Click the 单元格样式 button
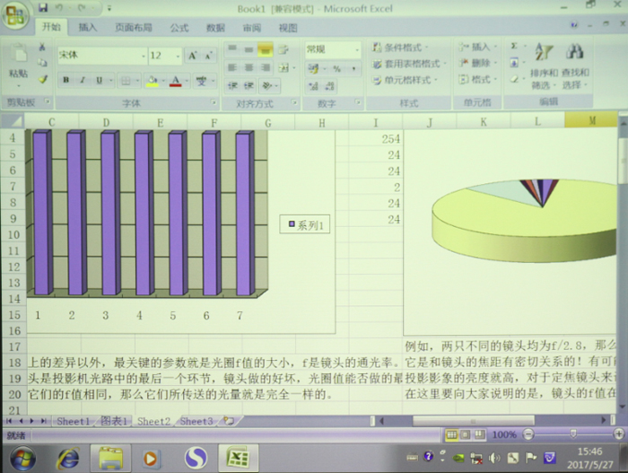 click(408, 80)
